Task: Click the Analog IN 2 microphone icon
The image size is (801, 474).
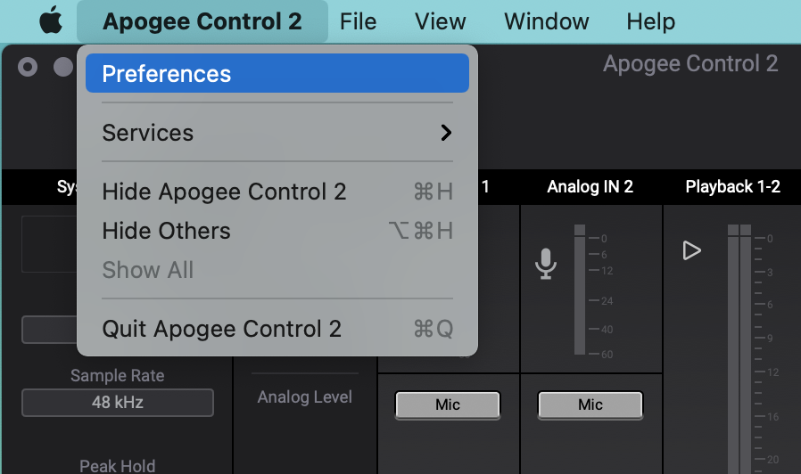Action: click(546, 263)
